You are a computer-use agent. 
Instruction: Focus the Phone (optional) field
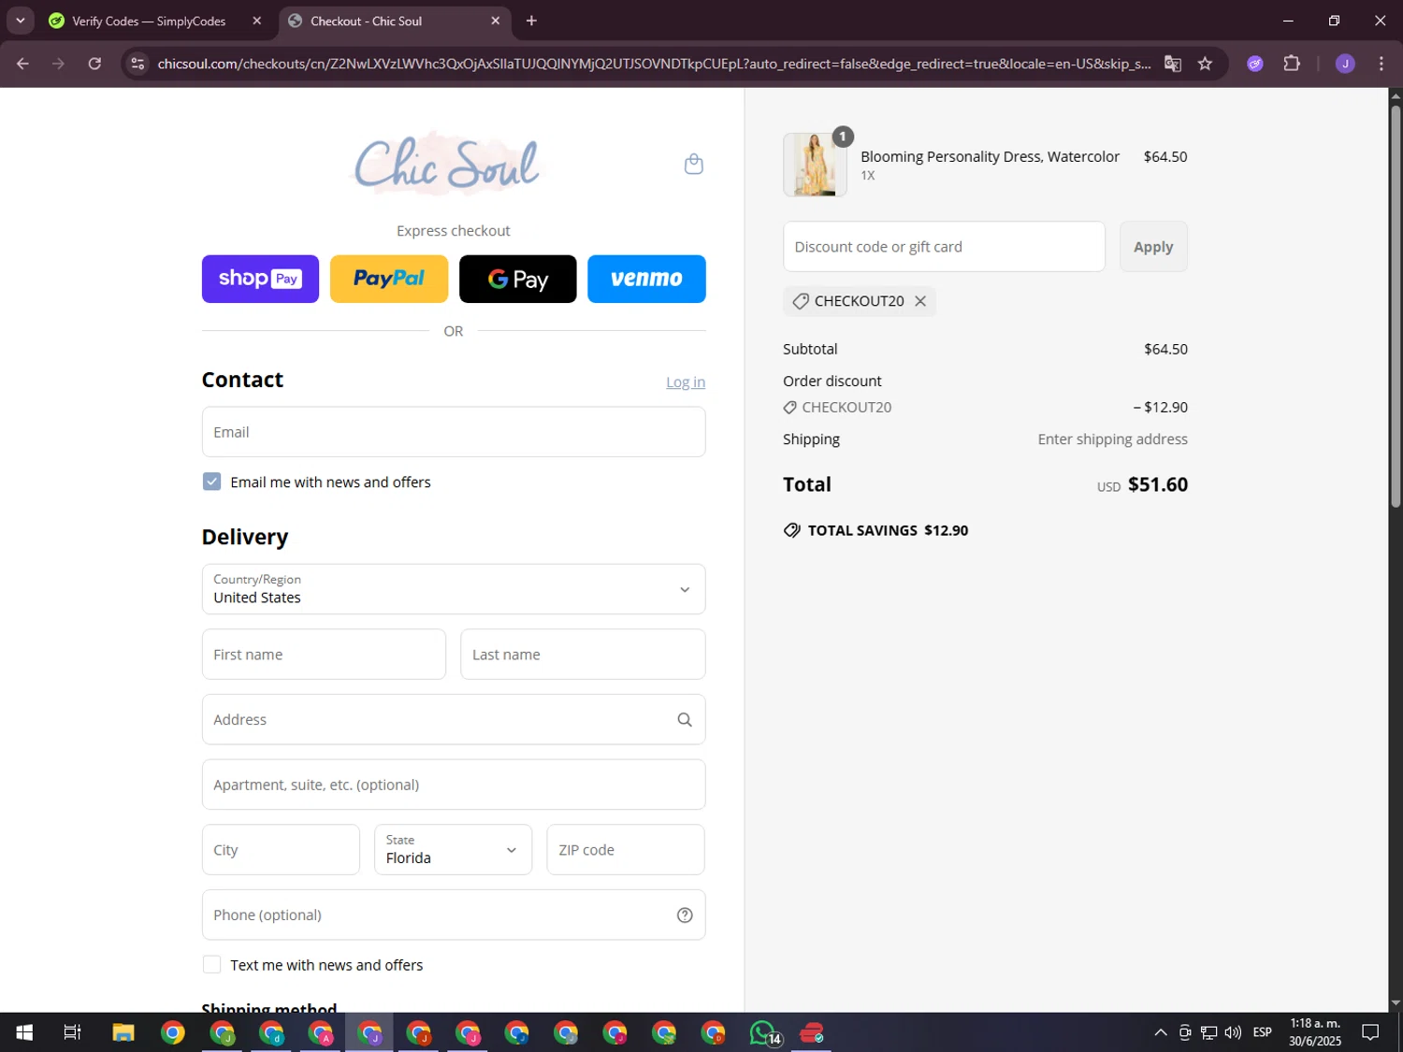click(x=454, y=915)
